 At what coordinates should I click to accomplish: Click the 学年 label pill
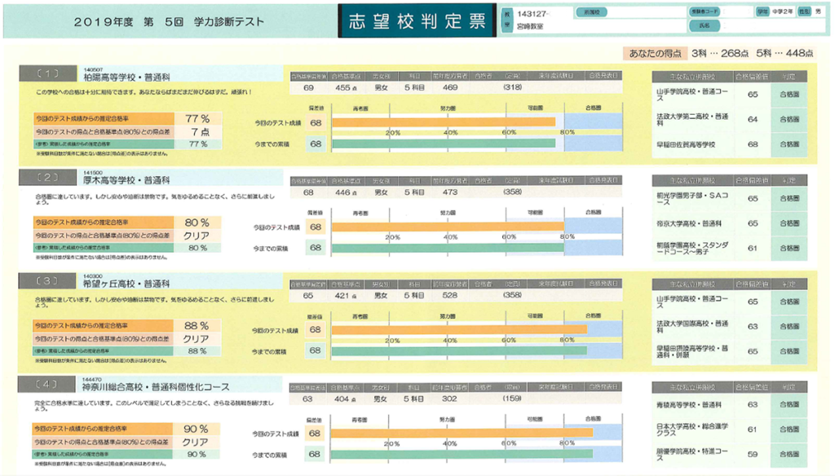coord(762,13)
